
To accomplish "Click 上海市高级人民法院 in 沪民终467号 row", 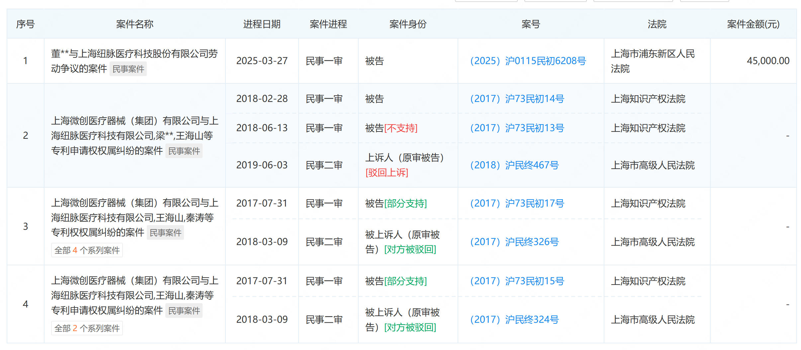I will (653, 165).
